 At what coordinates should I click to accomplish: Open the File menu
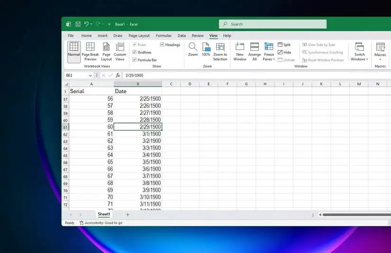[x=71, y=35]
